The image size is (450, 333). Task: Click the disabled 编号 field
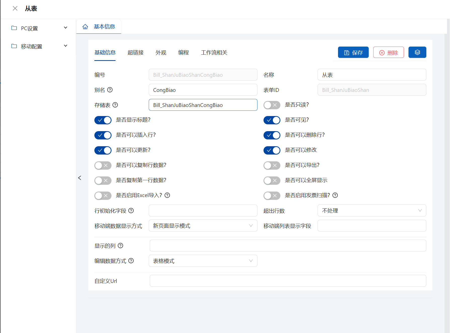coord(203,75)
